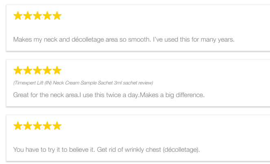
Task: Click fifth star in the top review
Action: 57,16
